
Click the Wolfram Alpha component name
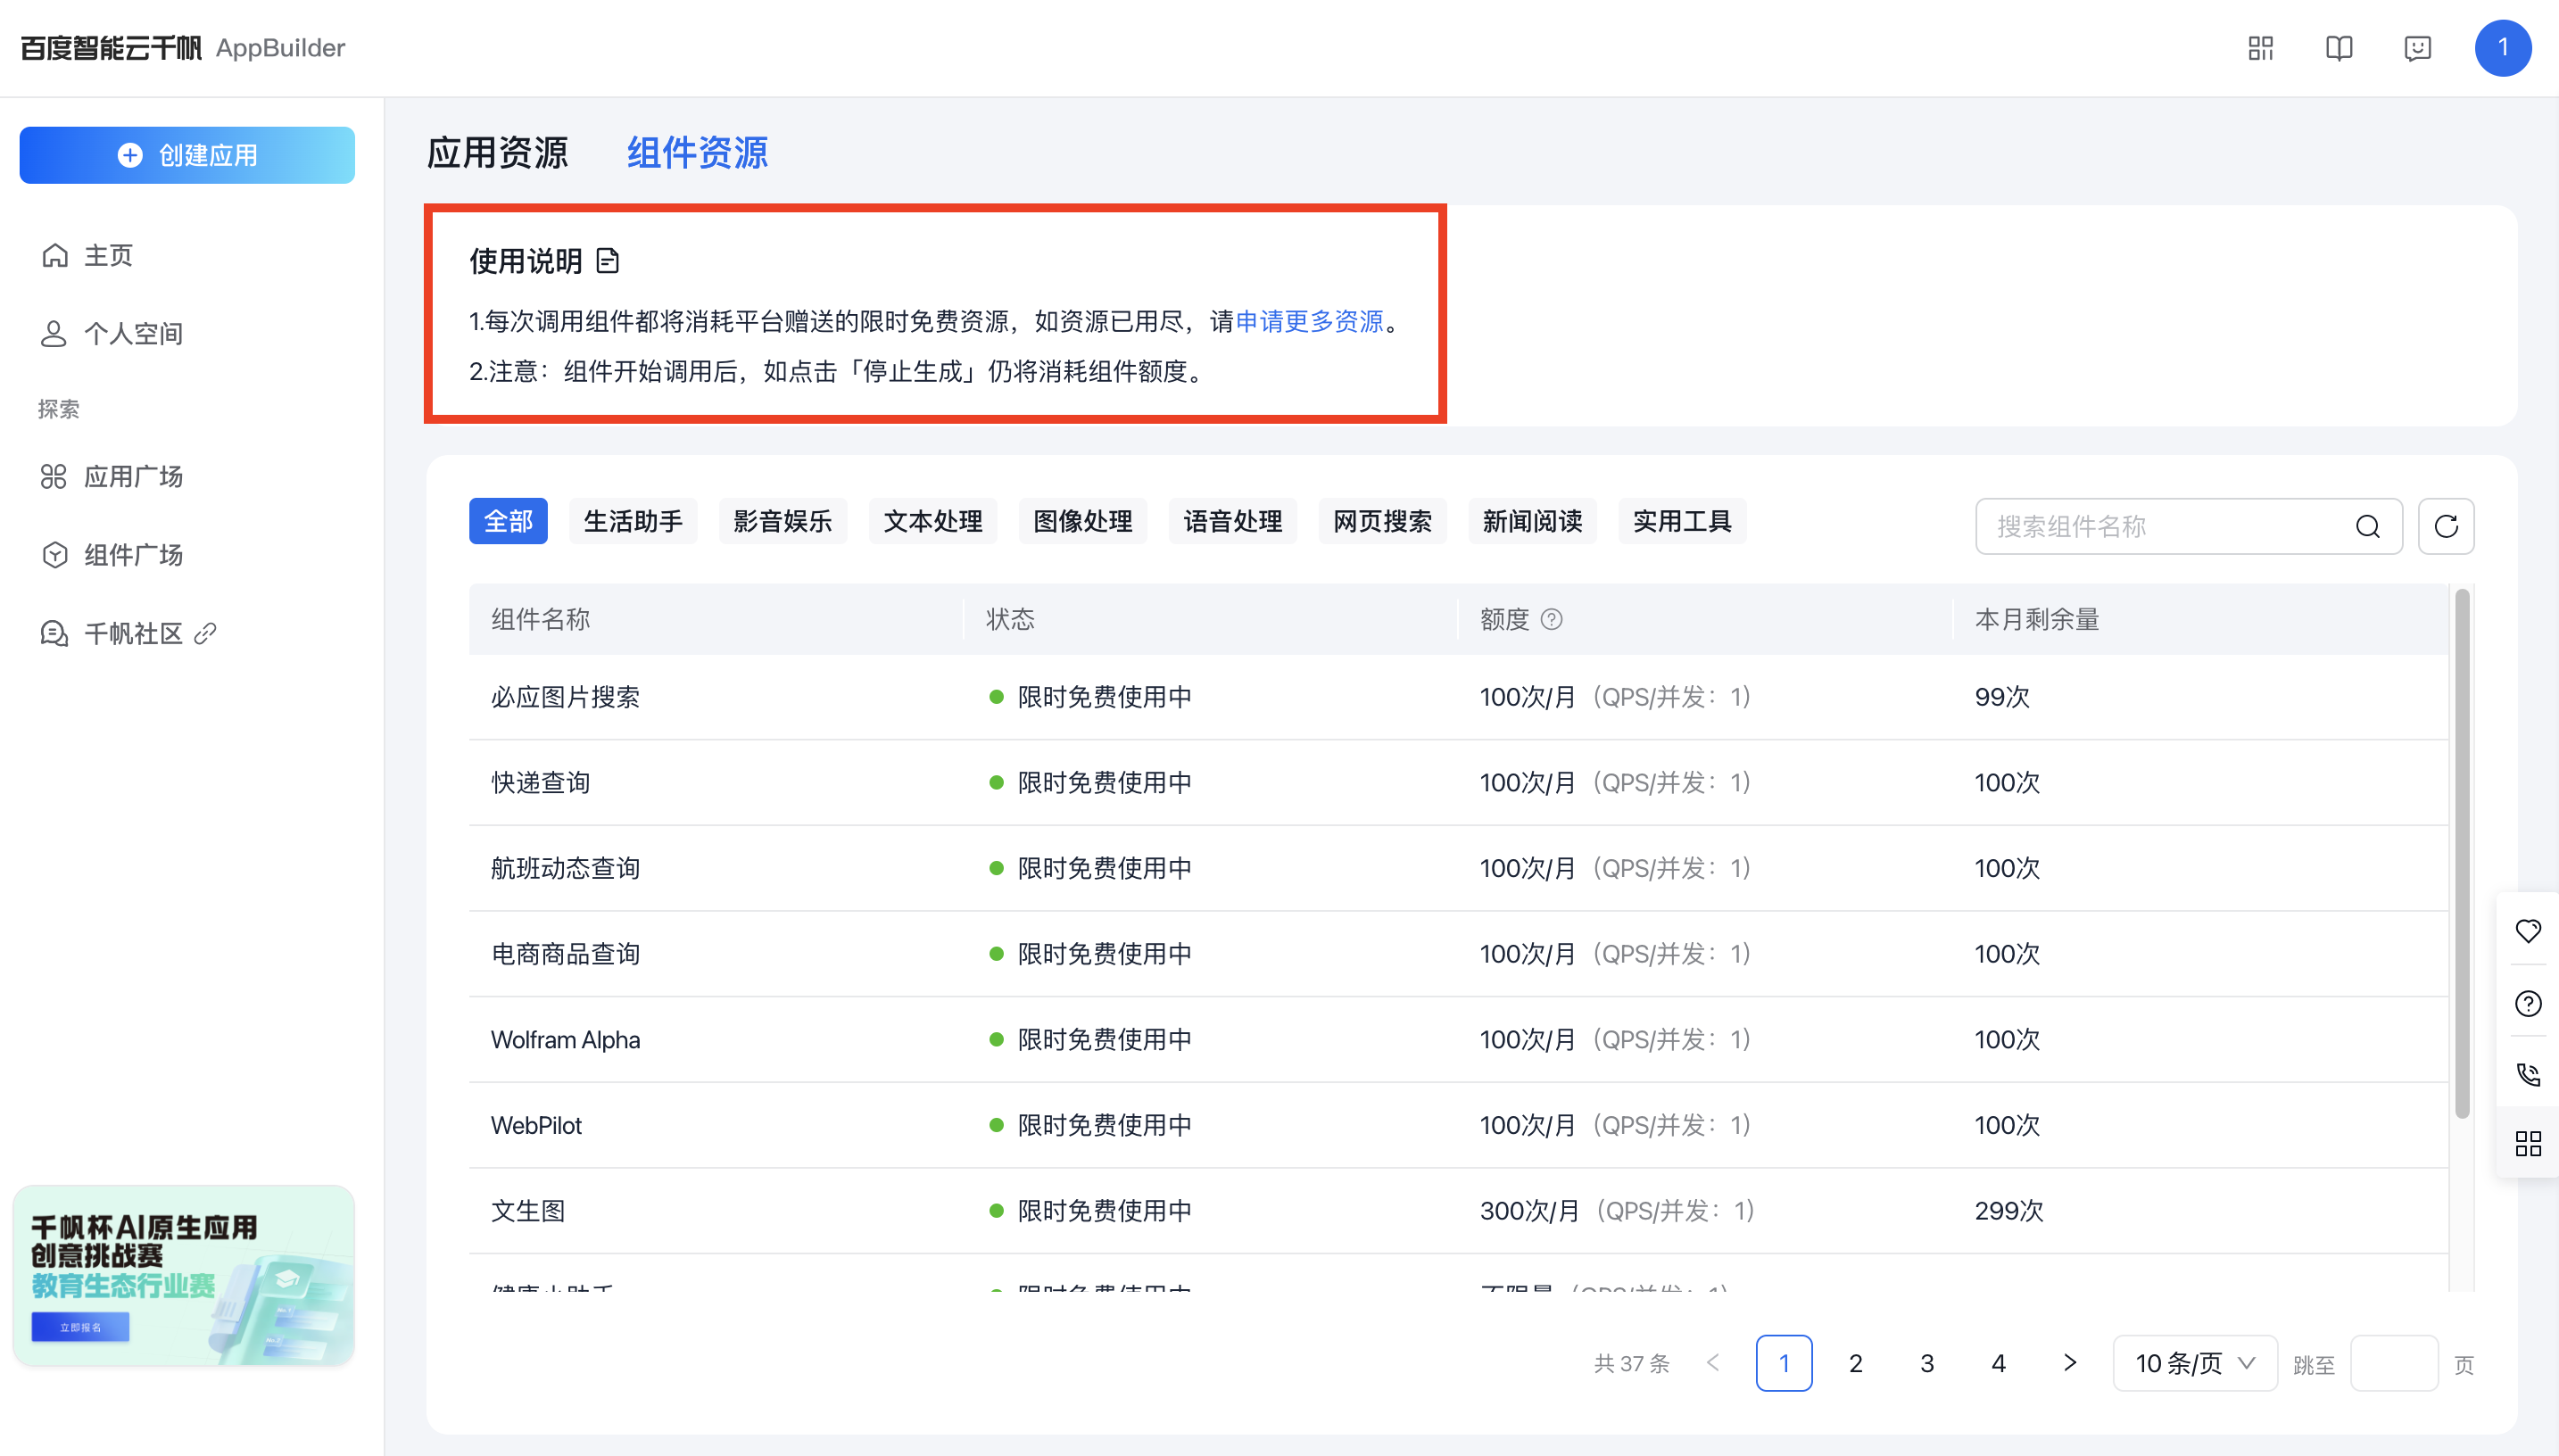tap(565, 1039)
